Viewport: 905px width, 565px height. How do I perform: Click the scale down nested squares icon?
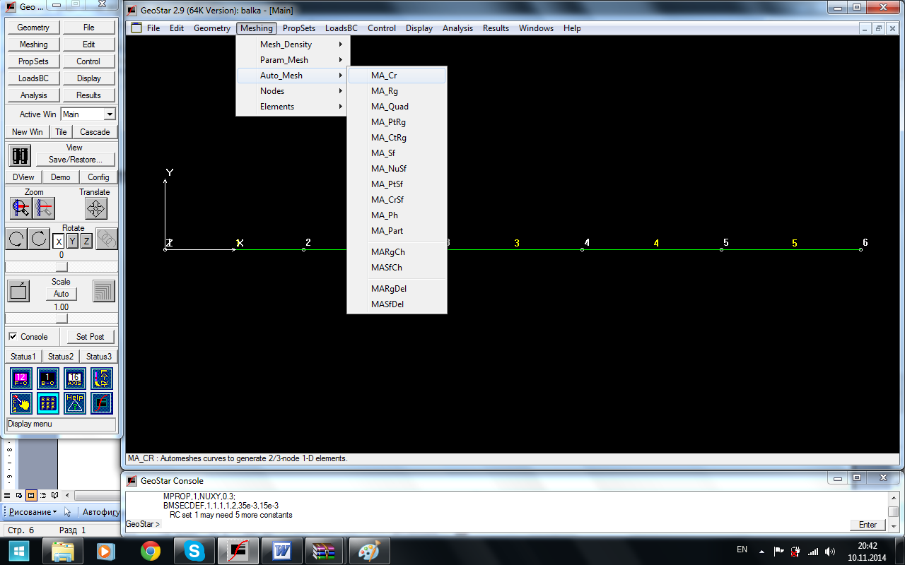point(104,290)
